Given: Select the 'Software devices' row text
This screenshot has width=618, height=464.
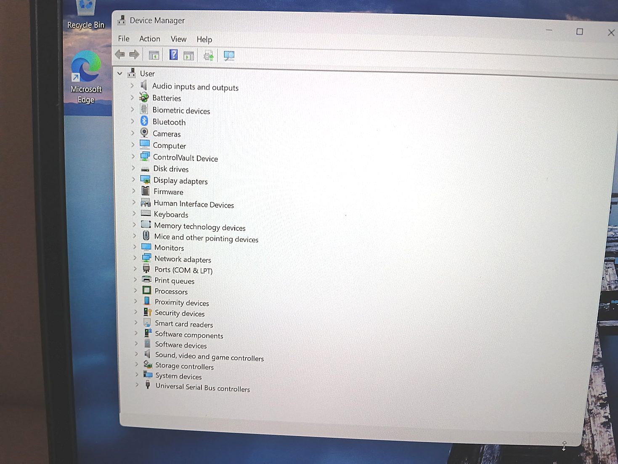Looking at the screenshot, I should click(181, 345).
